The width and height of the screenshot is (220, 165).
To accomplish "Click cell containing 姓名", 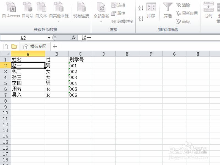I will [x=28, y=60].
